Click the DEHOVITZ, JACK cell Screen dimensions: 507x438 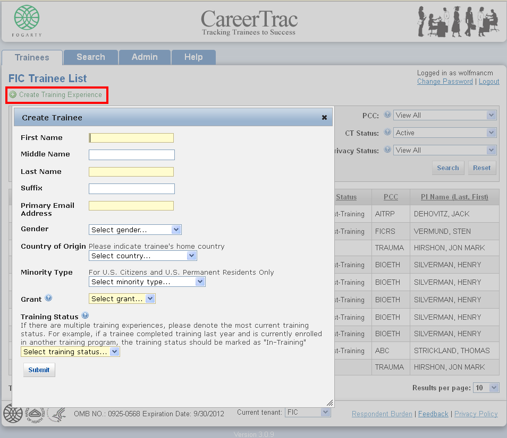tap(454, 214)
